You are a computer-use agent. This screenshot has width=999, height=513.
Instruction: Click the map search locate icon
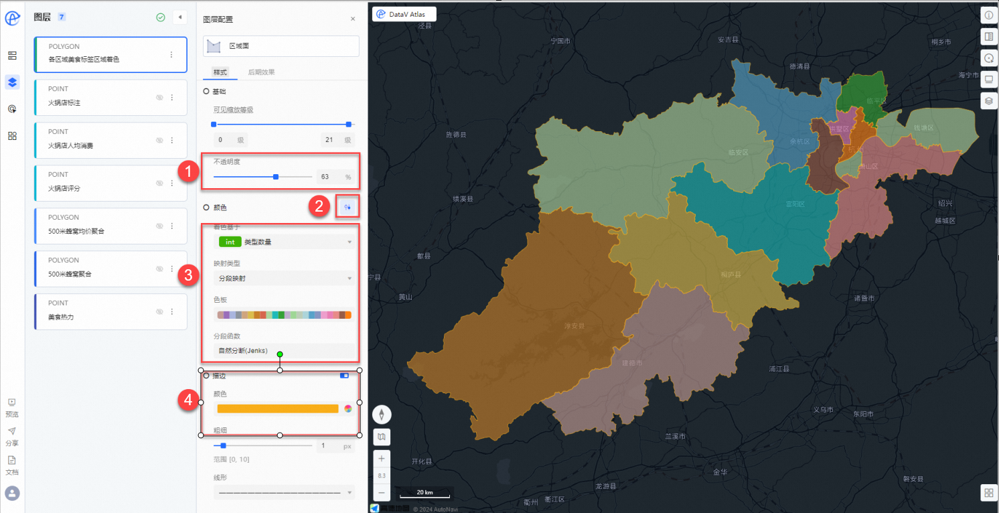pos(988,58)
